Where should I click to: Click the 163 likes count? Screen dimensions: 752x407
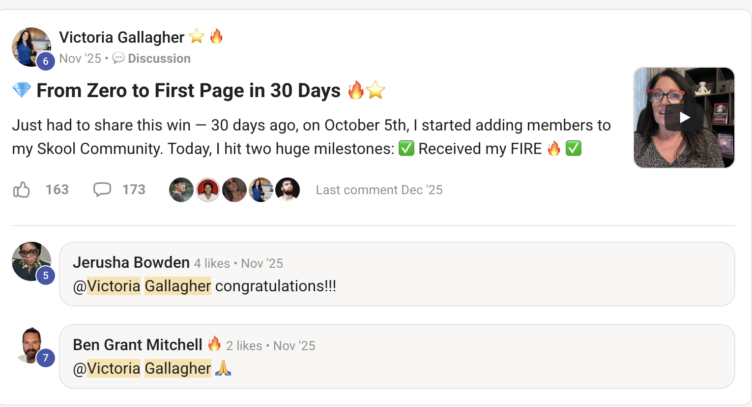57,190
